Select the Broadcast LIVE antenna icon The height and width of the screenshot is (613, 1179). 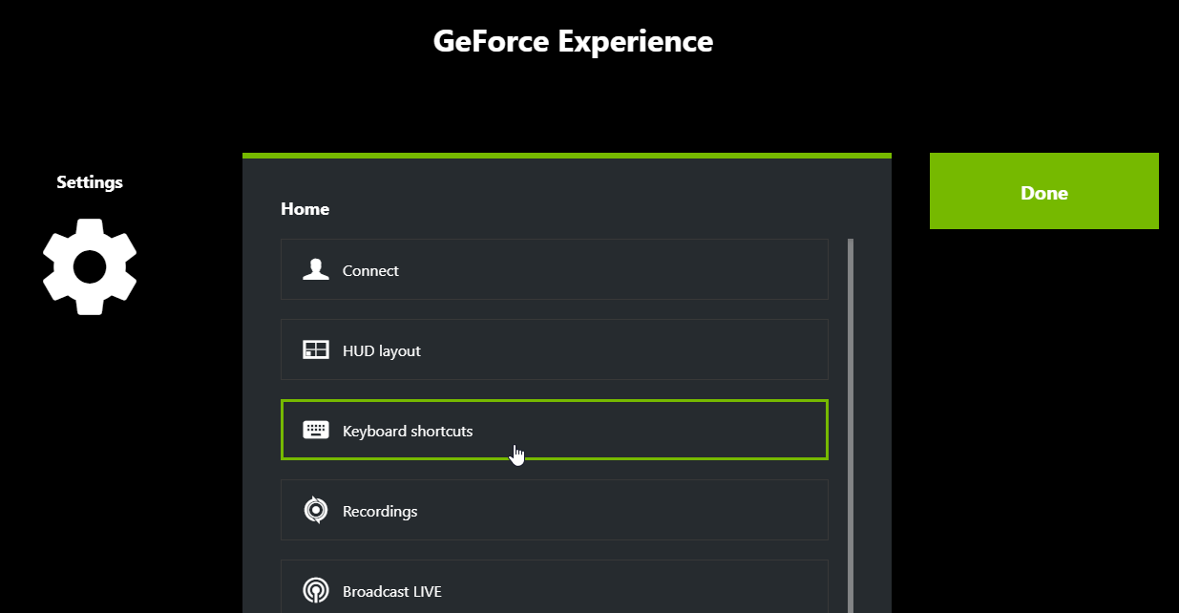(315, 590)
